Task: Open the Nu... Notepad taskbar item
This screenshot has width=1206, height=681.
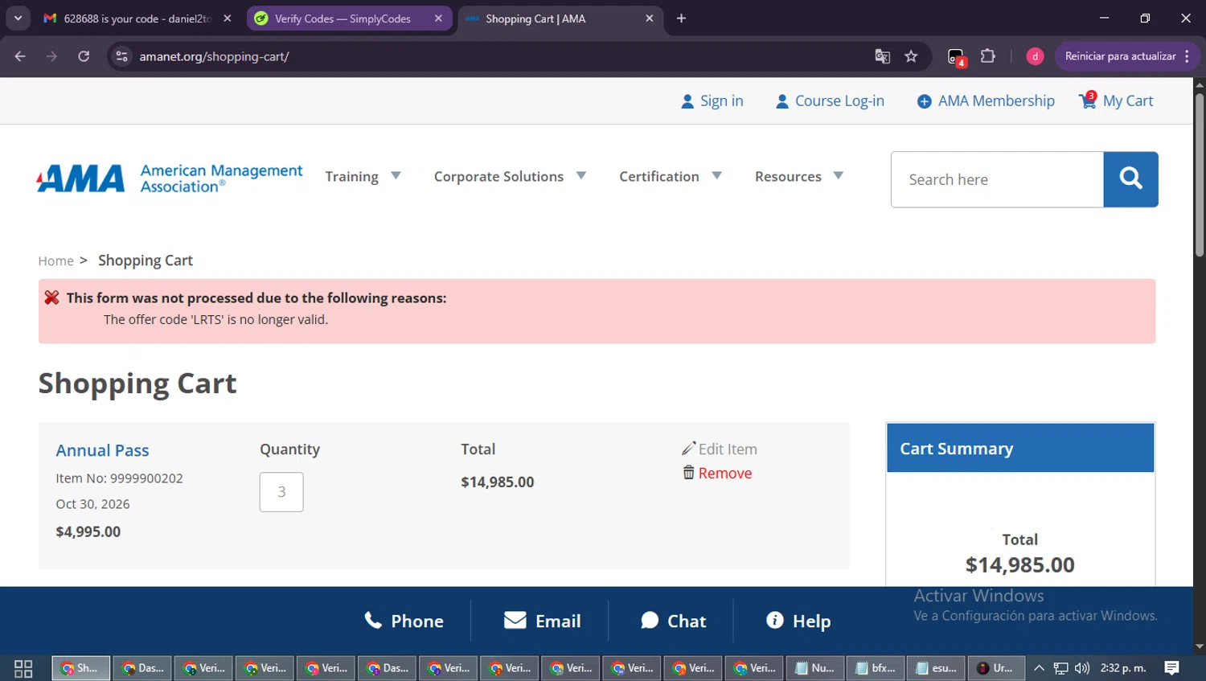Action: point(814,668)
